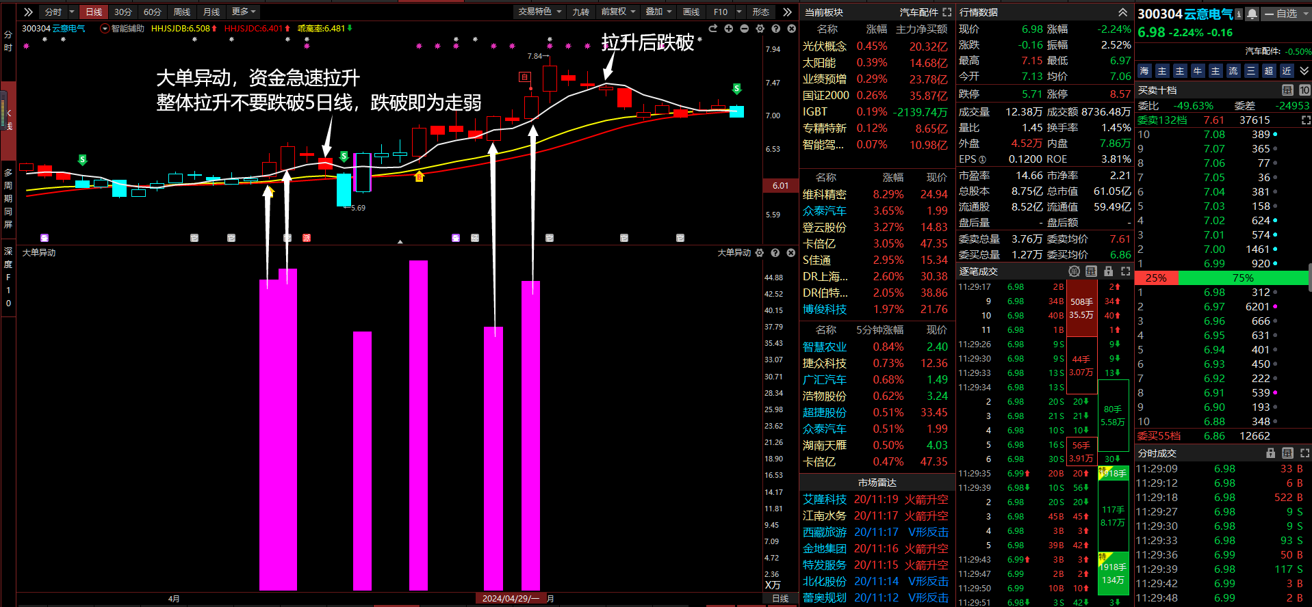Viewport: 1312px width, 607px height.
Task: Click the 九转 indicator button
Action: coord(580,12)
